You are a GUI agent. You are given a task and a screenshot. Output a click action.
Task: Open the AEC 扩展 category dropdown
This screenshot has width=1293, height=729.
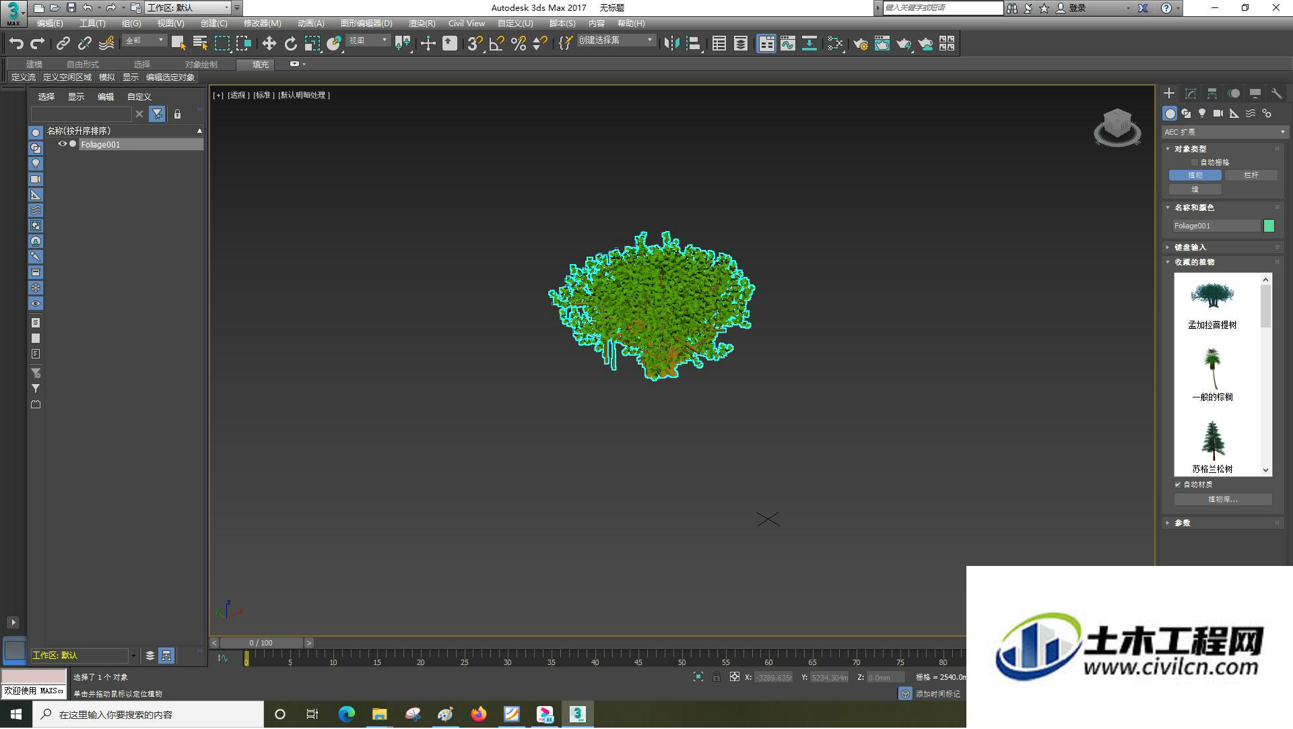1224,132
